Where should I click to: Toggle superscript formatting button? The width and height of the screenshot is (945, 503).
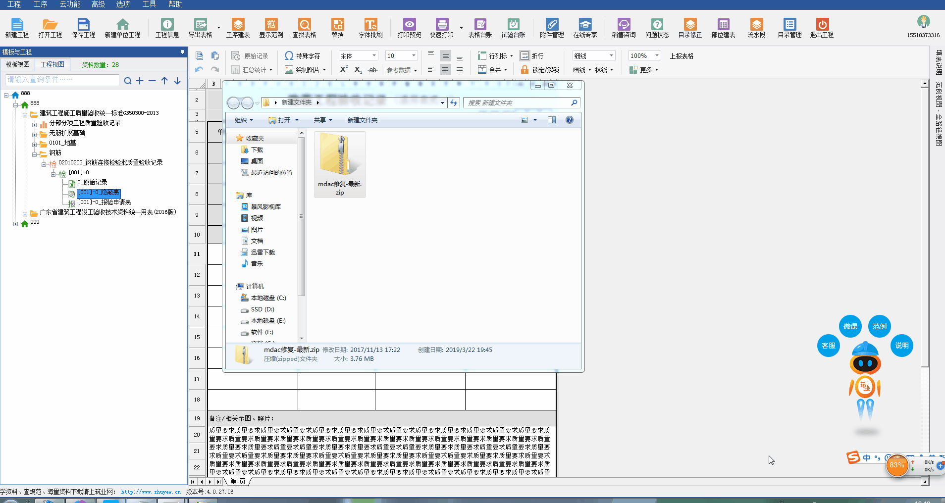[343, 69]
